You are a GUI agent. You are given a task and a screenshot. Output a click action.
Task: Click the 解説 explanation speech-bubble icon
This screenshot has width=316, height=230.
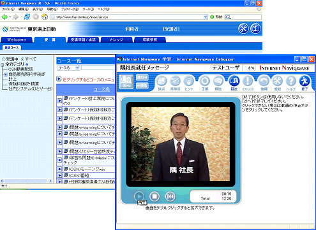tap(218, 81)
